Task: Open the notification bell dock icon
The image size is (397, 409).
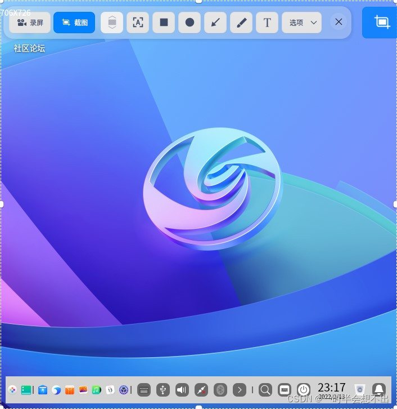Action: click(x=379, y=389)
